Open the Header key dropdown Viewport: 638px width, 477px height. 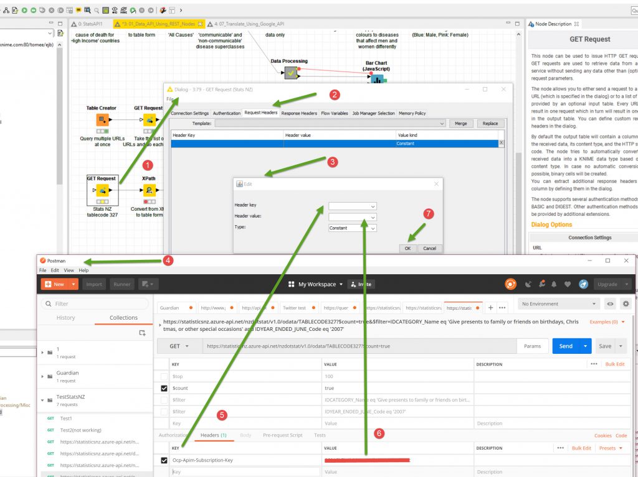click(353, 206)
